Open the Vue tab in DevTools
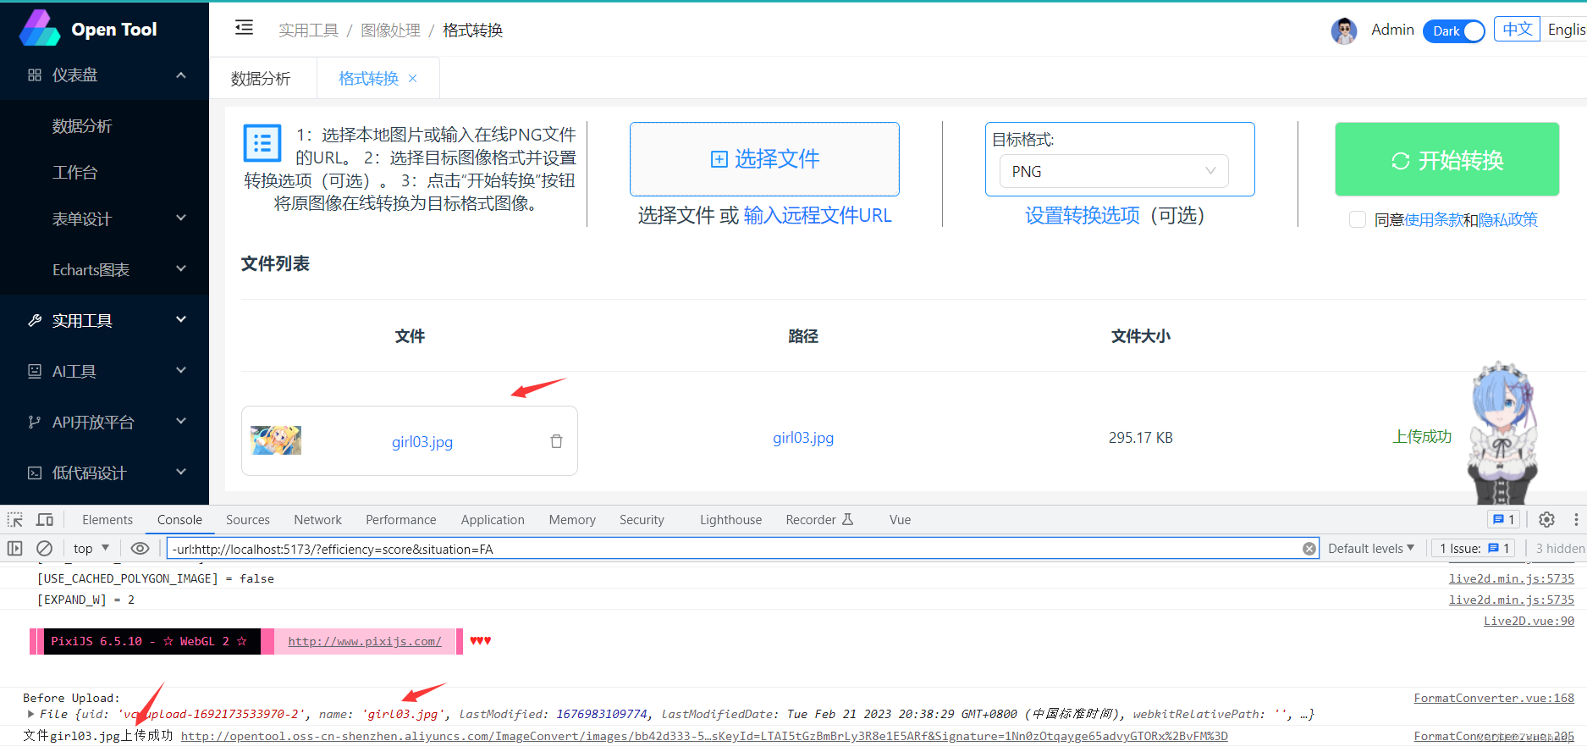Screen dimensions: 1587x752 tap(900, 519)
